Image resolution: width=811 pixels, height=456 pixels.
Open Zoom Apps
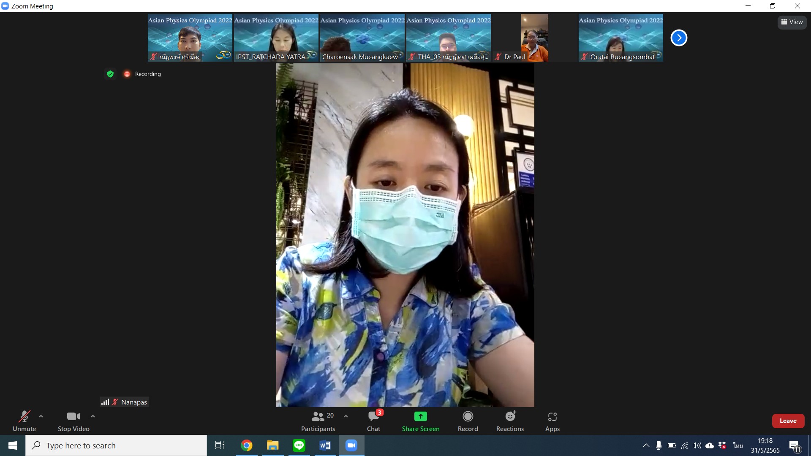(x=552, y=421)
